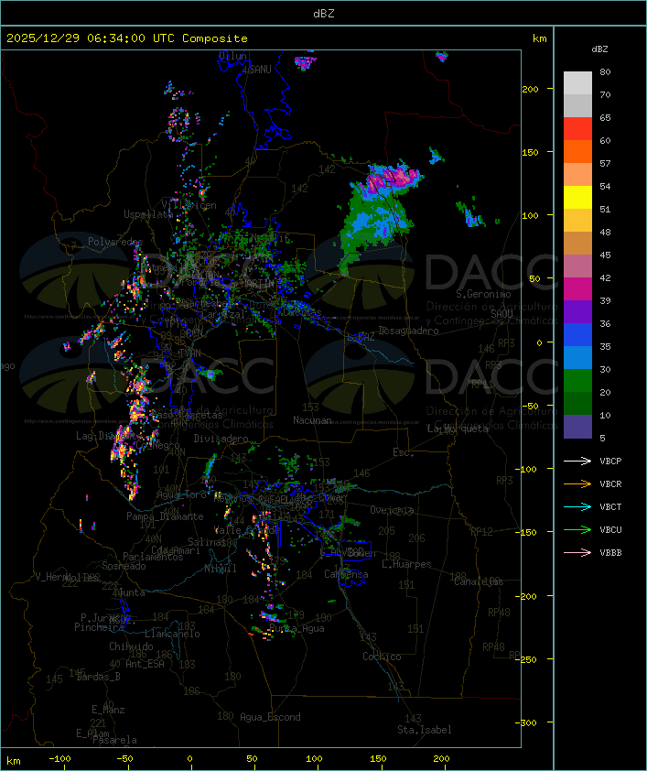The height and width of the screenshot is (771, 647).
Task: Select the red swatch in dBZ legend
Action: 577,129
